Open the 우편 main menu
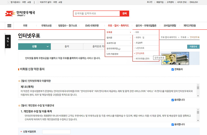207x135 pixels. pyautogui.click(x=25, y=26)
